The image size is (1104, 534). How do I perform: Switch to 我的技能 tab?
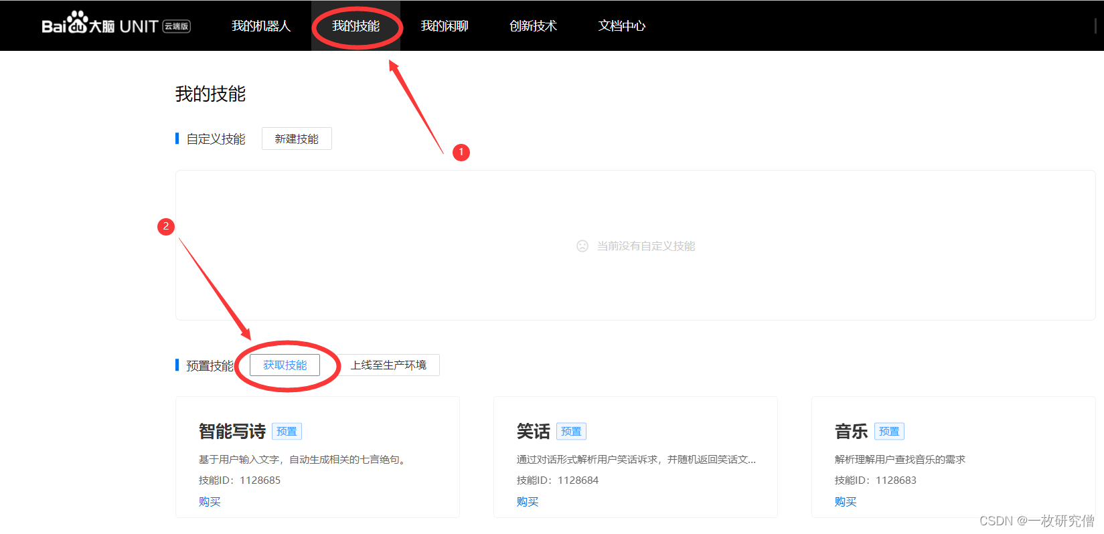(x=356, y=26)
